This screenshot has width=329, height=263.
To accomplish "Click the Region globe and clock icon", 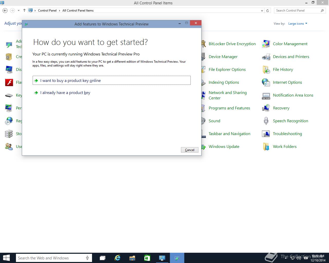I will coord(9,121).
